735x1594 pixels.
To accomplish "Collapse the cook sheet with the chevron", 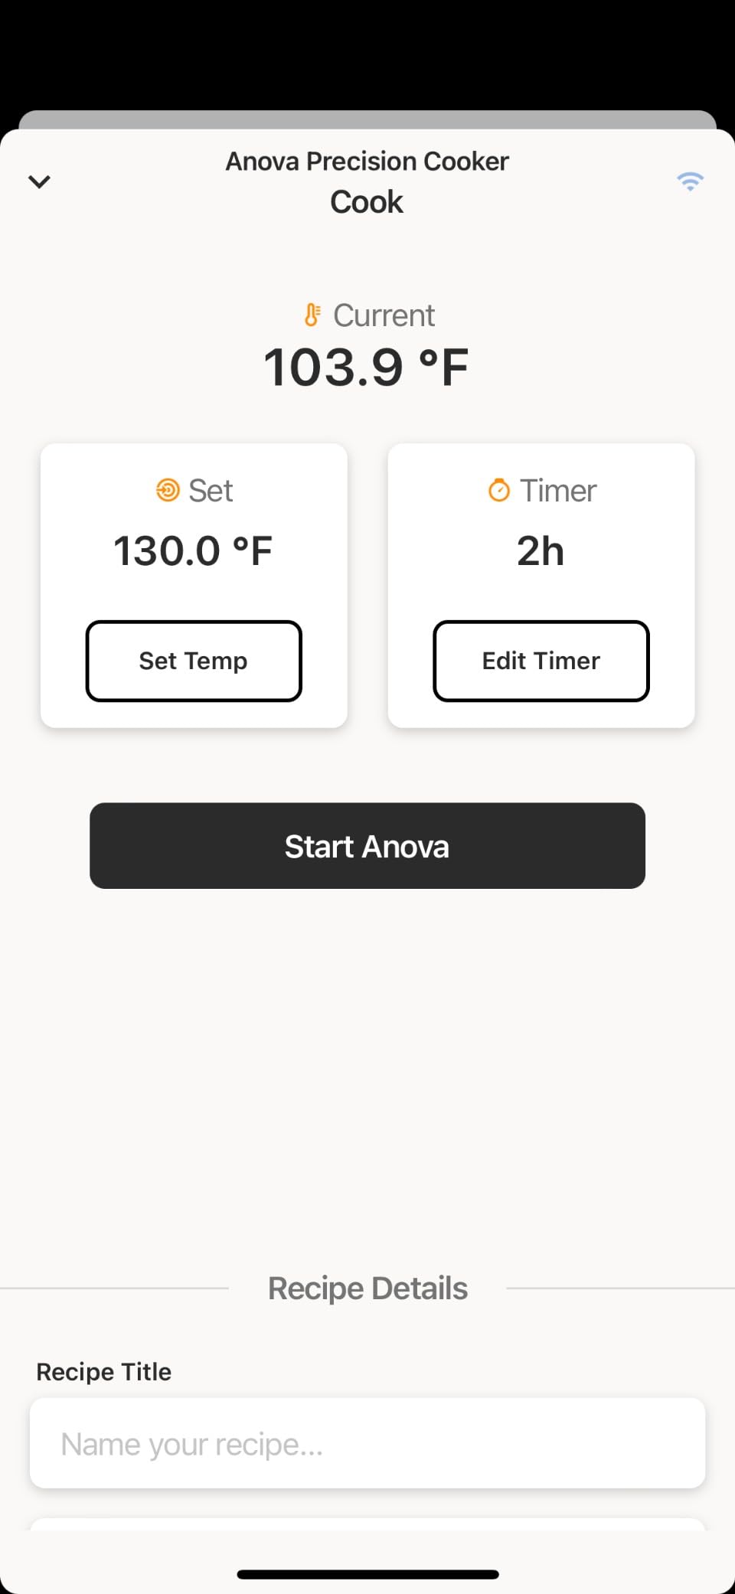I will pyautogui.click(x=39, y=181).
